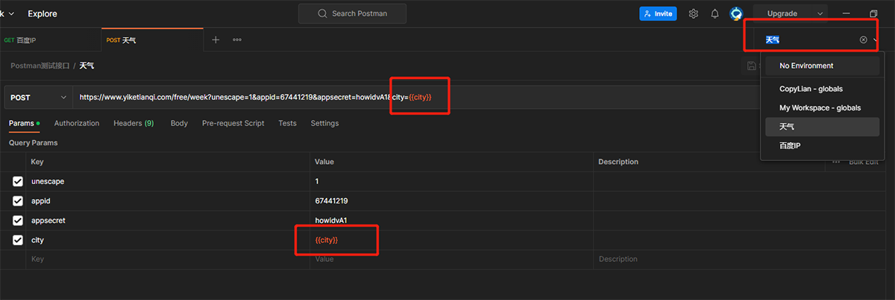Click the 天气 breadcrumb request name
Image resolution: width=895 pixels, height=300 pixels.
click(x=87, y=66)
